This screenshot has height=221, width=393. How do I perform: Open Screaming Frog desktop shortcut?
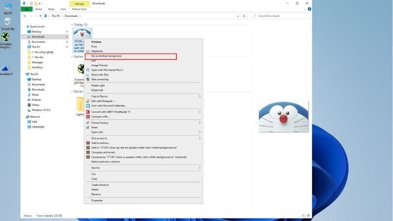tap(6, 40)
